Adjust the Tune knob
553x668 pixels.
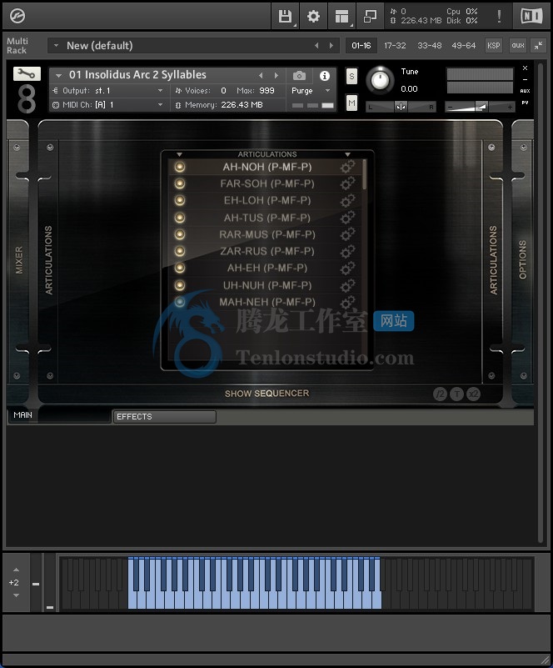[x=380, y=80]
